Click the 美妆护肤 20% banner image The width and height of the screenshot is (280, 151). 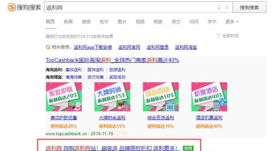(64, 97)
